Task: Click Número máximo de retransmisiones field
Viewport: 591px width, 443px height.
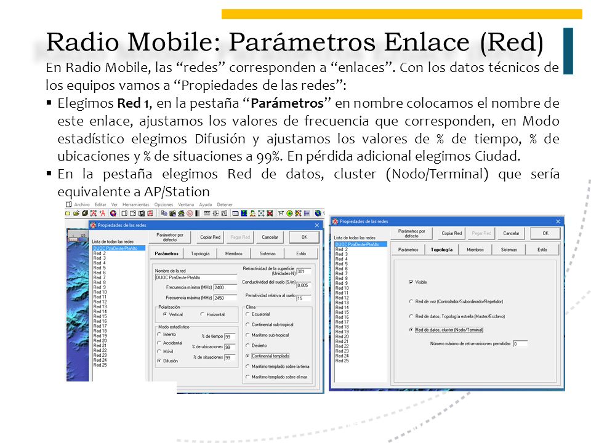Action: (520, 343)
